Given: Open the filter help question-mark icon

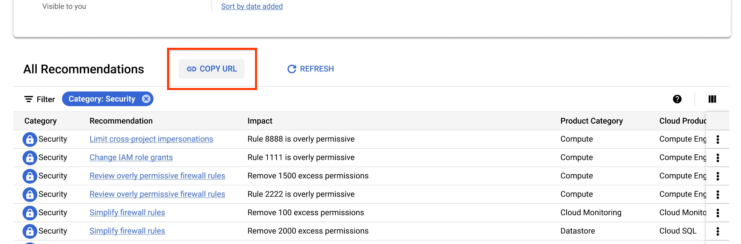Looking at the screenshot, I should click(x=677, y=99).
